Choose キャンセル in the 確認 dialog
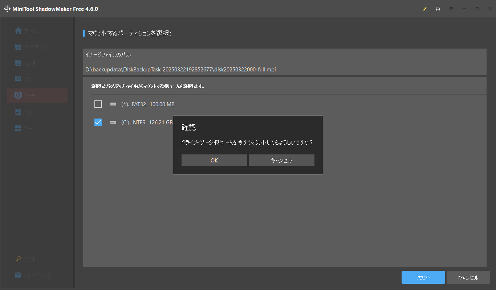This screenshot has width=496, height=290. click(x=281, y=160)
